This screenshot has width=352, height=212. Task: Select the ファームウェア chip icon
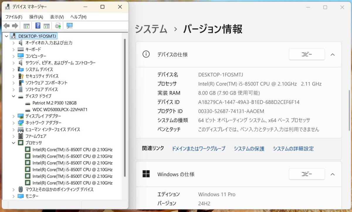[21, 136]
